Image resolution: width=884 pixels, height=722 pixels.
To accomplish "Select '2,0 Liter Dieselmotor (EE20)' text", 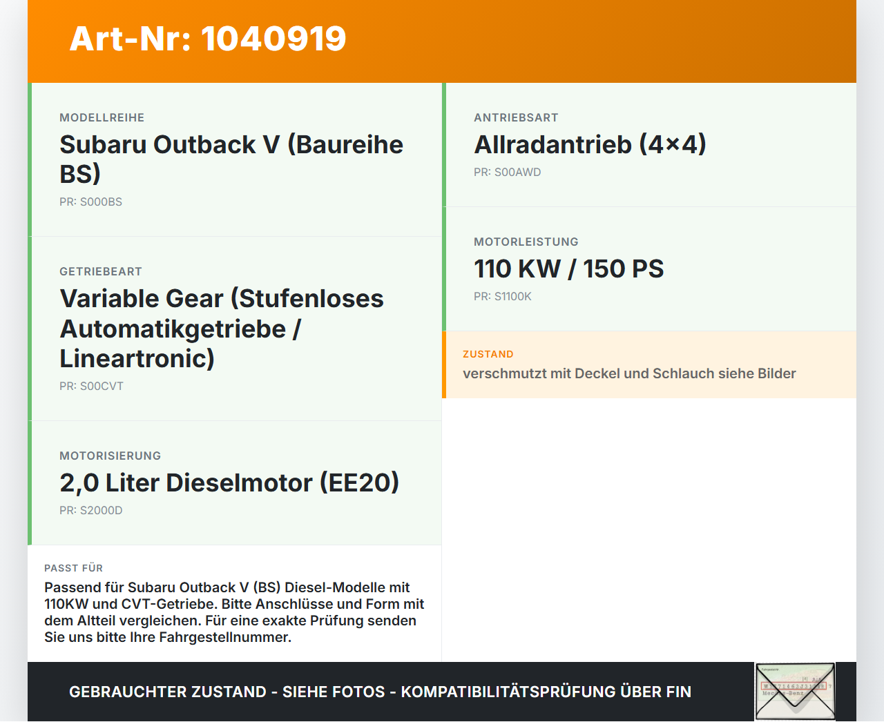I will tap(229, 483).
